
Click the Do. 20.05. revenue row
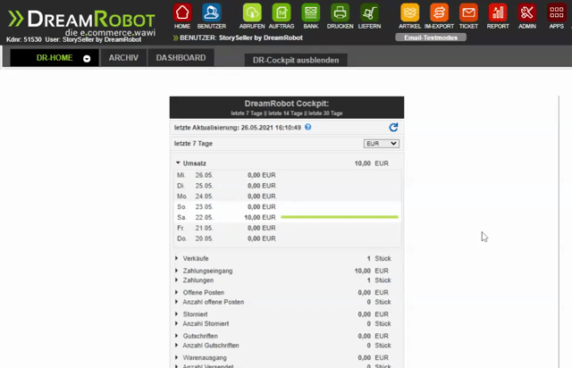(288, 238)
